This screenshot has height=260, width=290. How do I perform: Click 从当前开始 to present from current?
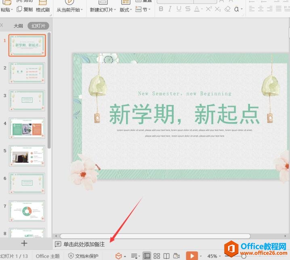(69, 10)
